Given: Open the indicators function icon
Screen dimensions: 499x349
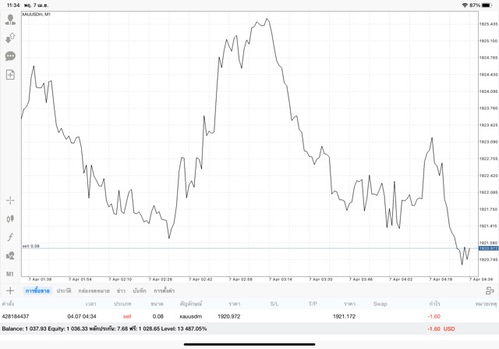Looking at the screenshot, I should tap(10, 237).
